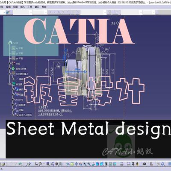
Task: Click the Create Multi-View icon
Action: (97, 164)
